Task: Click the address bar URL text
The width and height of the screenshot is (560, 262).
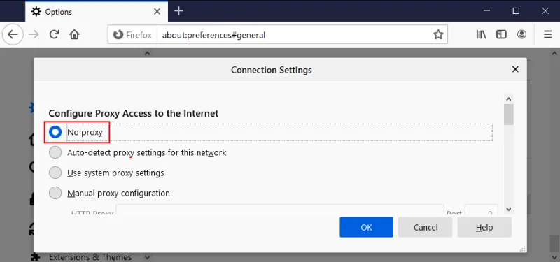Action: pyautogui.click(x=213, y=35)
